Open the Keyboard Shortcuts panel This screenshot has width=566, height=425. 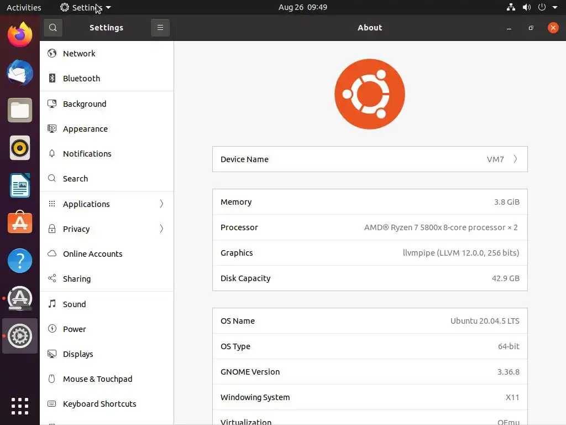[107, 403]
